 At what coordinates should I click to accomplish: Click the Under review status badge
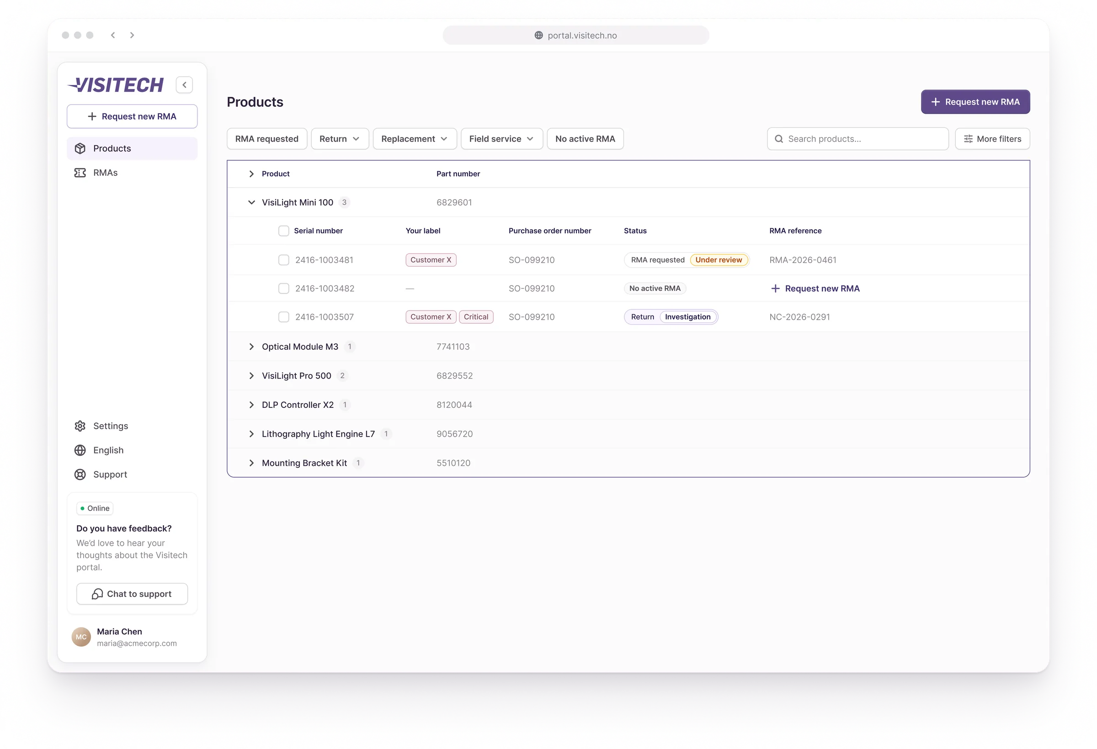pos(719,260)
